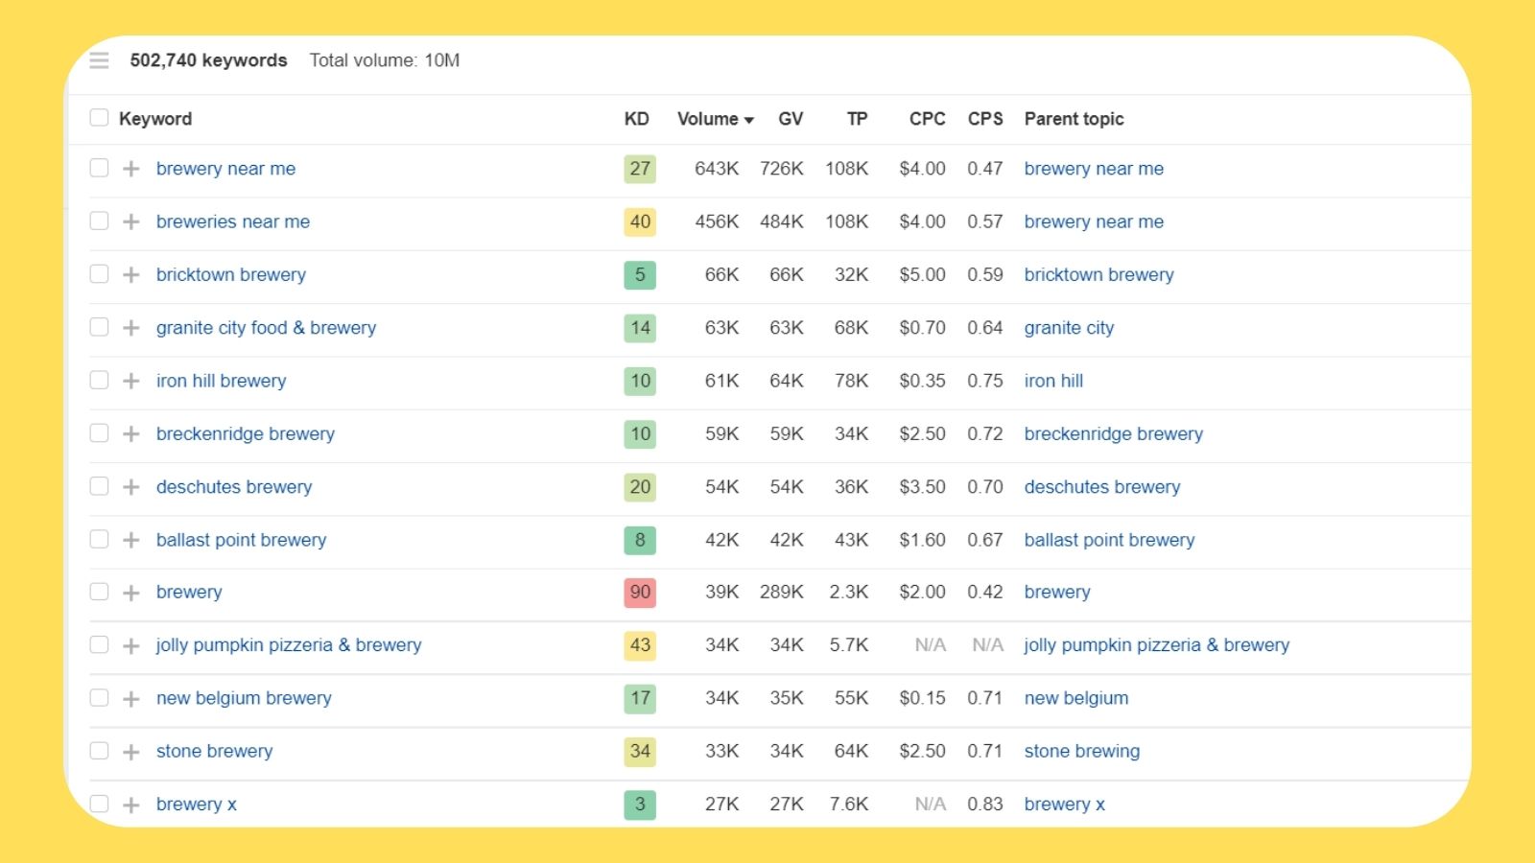Click plus icon for new belgium brewery
The image size is (1535, 863).
[x=131, y=699]
